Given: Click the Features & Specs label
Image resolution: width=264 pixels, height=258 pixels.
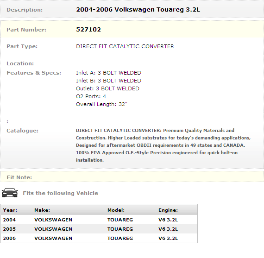Looking at the screenshot, I should click(34, 73).
